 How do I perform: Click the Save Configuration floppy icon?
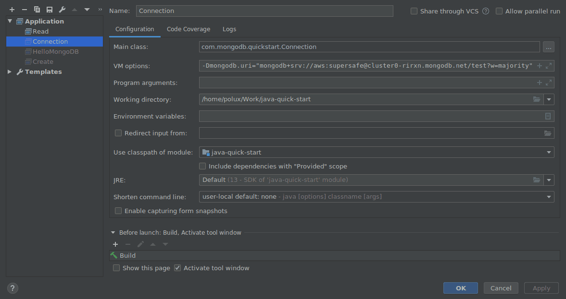pos(50,10)
